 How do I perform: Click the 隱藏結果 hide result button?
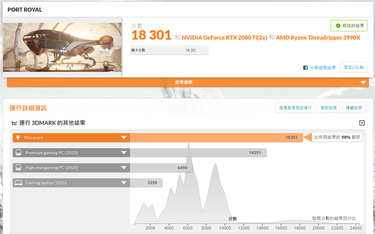pyautogui.click(x=354, y=108)
